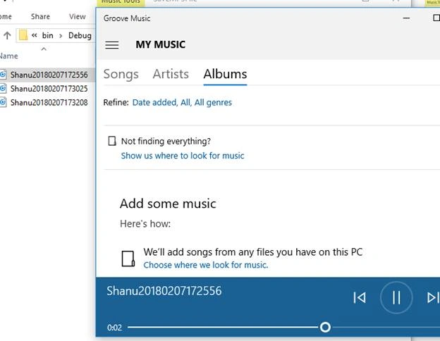Expand the chevron between bin and Debug

pyautogui.click(x=61, y=36)
